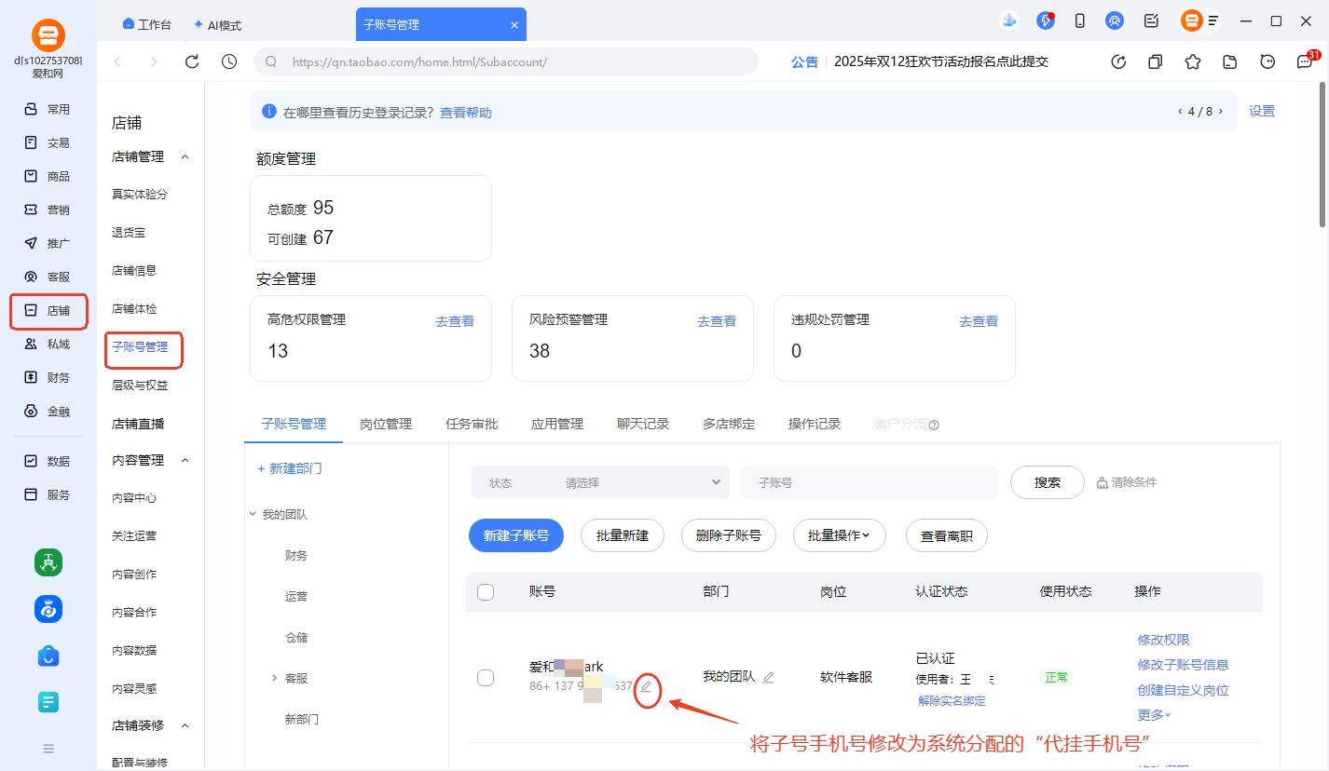Viewport: 1329px width, 771px height.
Task: Bookmark the page with the star icon
Action: 1193,61
